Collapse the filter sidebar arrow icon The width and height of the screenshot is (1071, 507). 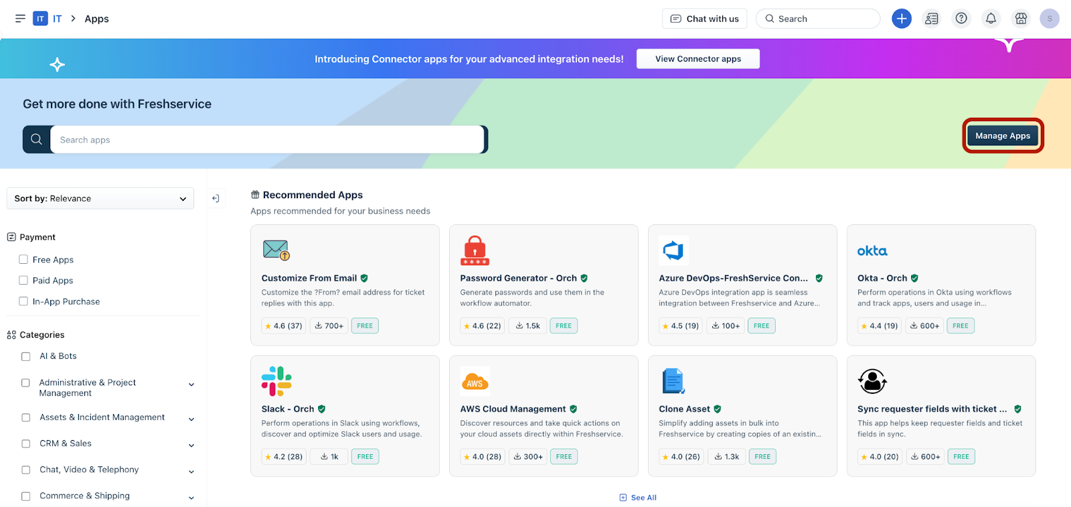[216, 198]
